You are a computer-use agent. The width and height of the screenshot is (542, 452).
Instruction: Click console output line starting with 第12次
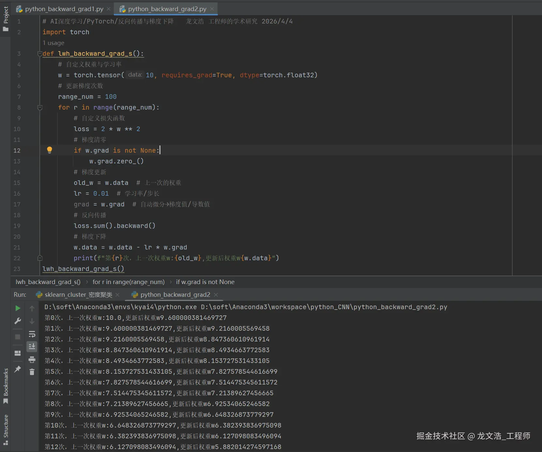163,447
